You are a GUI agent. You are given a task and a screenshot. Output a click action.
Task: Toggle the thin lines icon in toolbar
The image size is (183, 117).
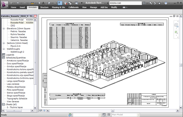tap(60, 3)
